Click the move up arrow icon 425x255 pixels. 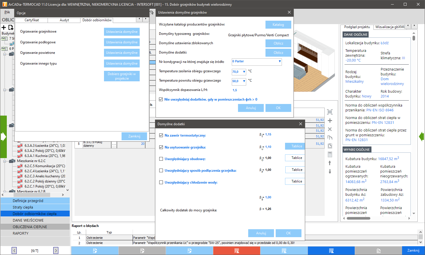click(x=330, y=163)
